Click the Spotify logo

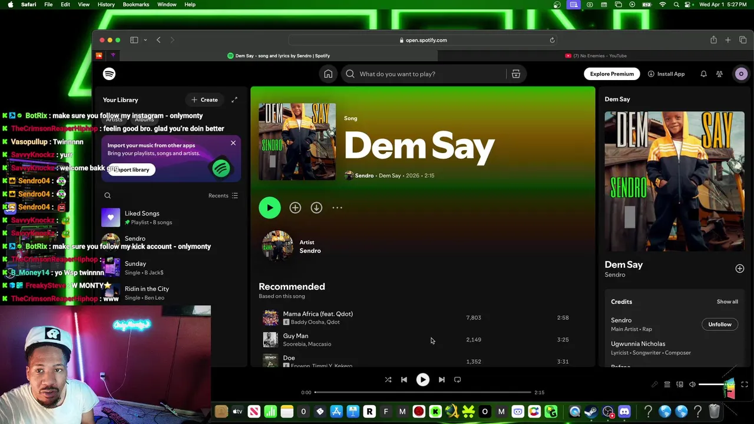(x=109, y=74)
